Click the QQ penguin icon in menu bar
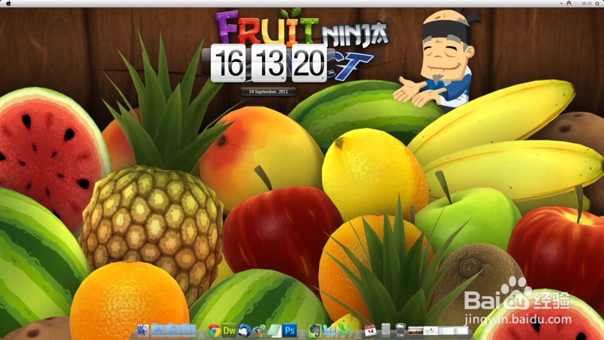Viewport: 604px width, 340px height. click(568, 4)
